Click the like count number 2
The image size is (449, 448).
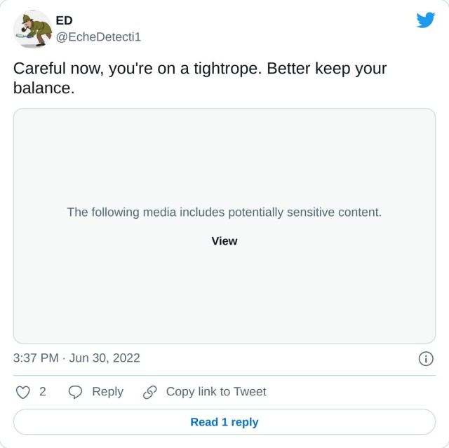point(43,392)
